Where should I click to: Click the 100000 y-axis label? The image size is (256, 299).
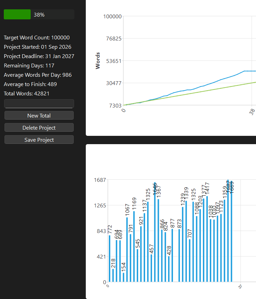tap(112, 17)
